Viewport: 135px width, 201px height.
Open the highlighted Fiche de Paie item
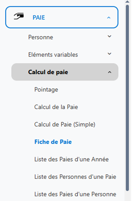click(x=53, y=142)
